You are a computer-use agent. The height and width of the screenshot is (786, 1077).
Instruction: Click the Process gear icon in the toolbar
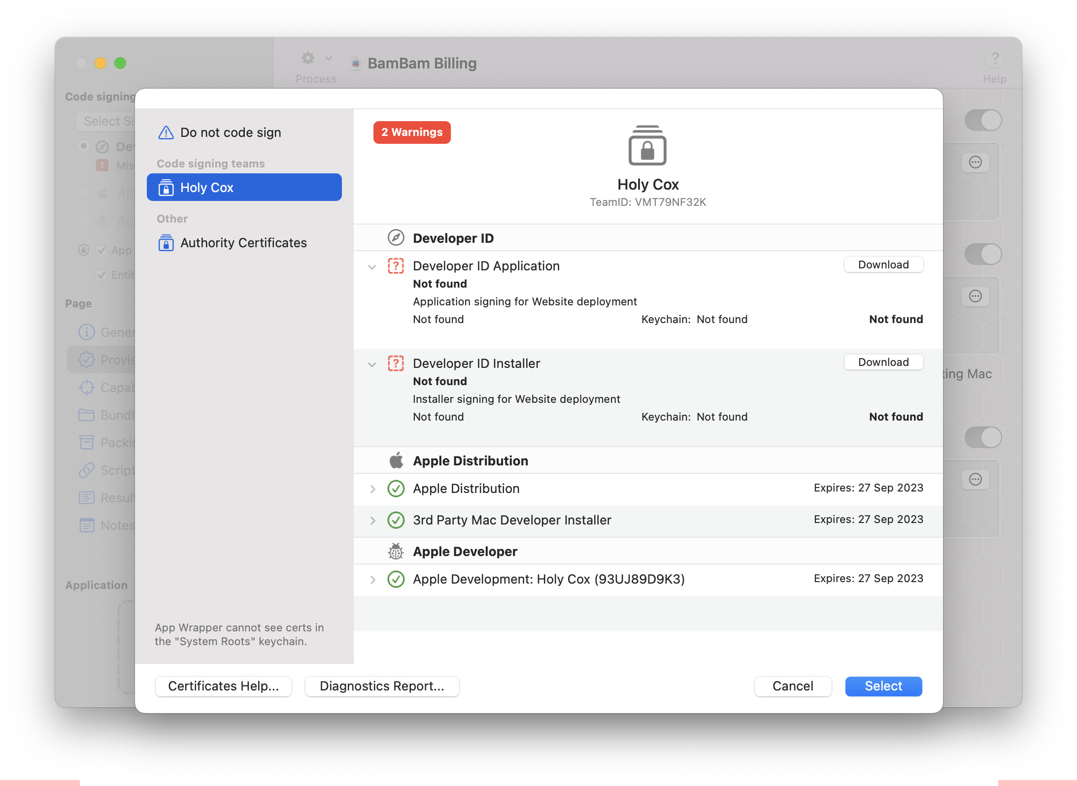point(308,59)
